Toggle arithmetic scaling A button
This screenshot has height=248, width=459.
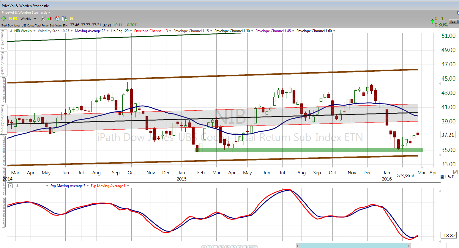442,177
